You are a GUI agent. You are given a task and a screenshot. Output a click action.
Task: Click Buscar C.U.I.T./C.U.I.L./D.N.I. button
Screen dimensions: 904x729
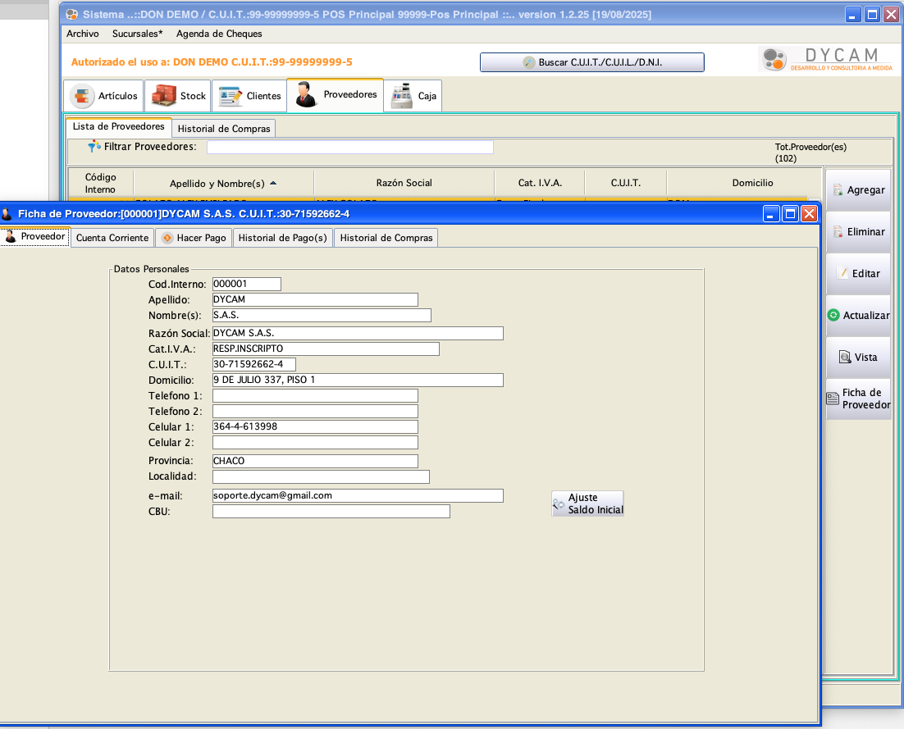coord(591,62)
